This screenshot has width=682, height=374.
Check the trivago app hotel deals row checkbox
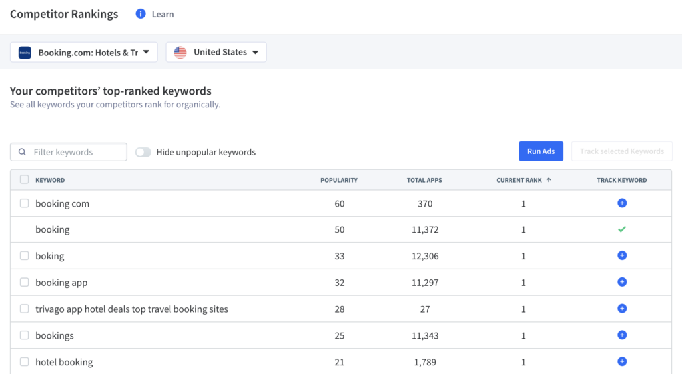coord(25,309)
